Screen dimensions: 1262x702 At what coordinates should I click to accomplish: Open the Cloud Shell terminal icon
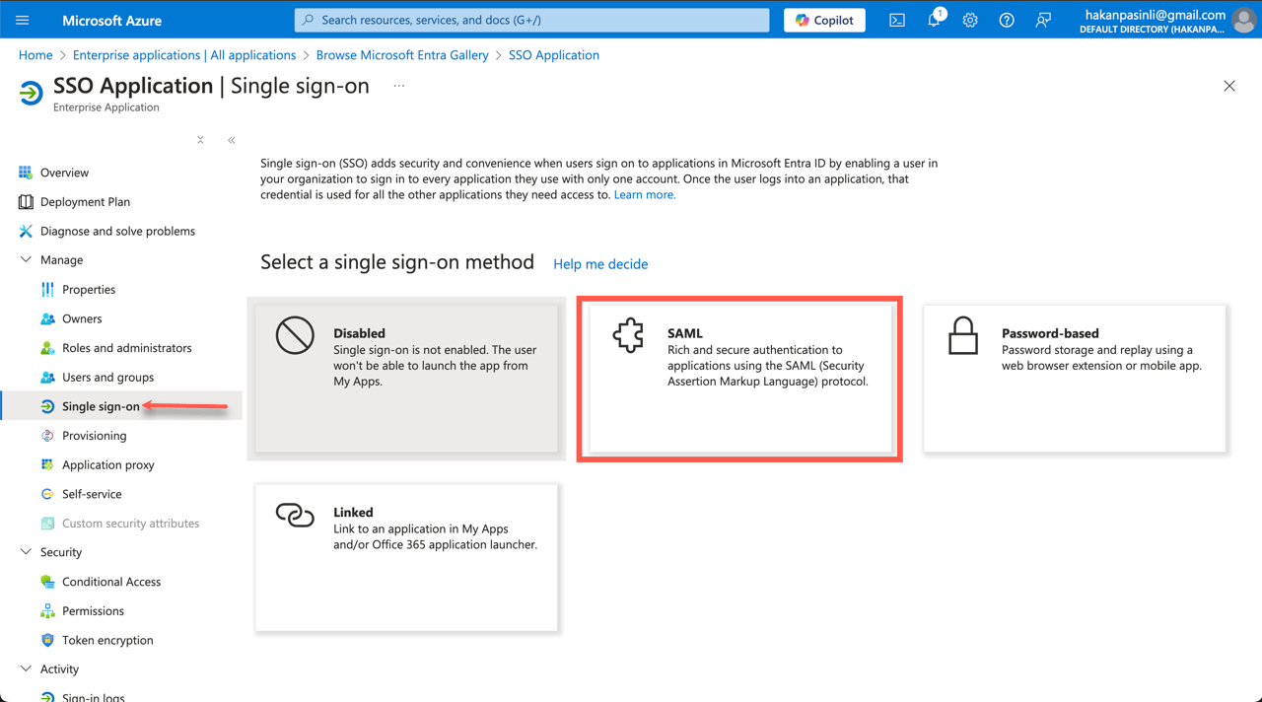click(x=896, y=20)
